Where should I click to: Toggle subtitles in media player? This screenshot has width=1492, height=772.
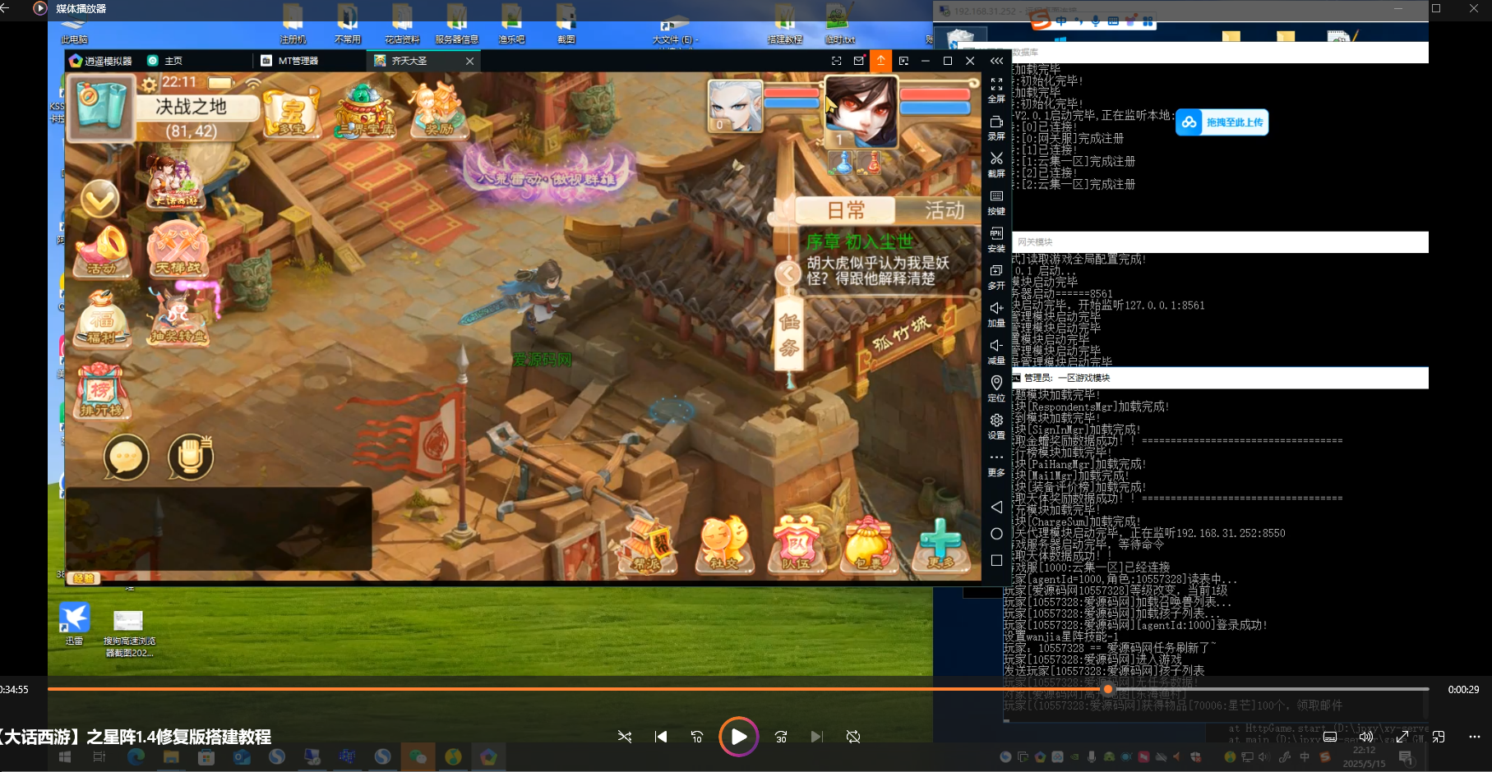(x=1330, y=737)
